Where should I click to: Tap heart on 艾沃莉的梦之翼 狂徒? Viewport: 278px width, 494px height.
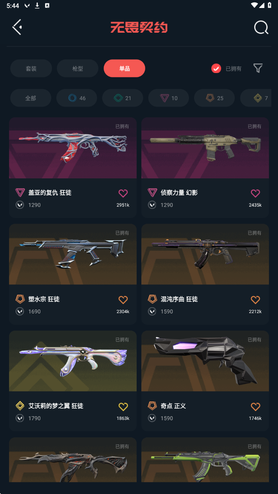123,406
